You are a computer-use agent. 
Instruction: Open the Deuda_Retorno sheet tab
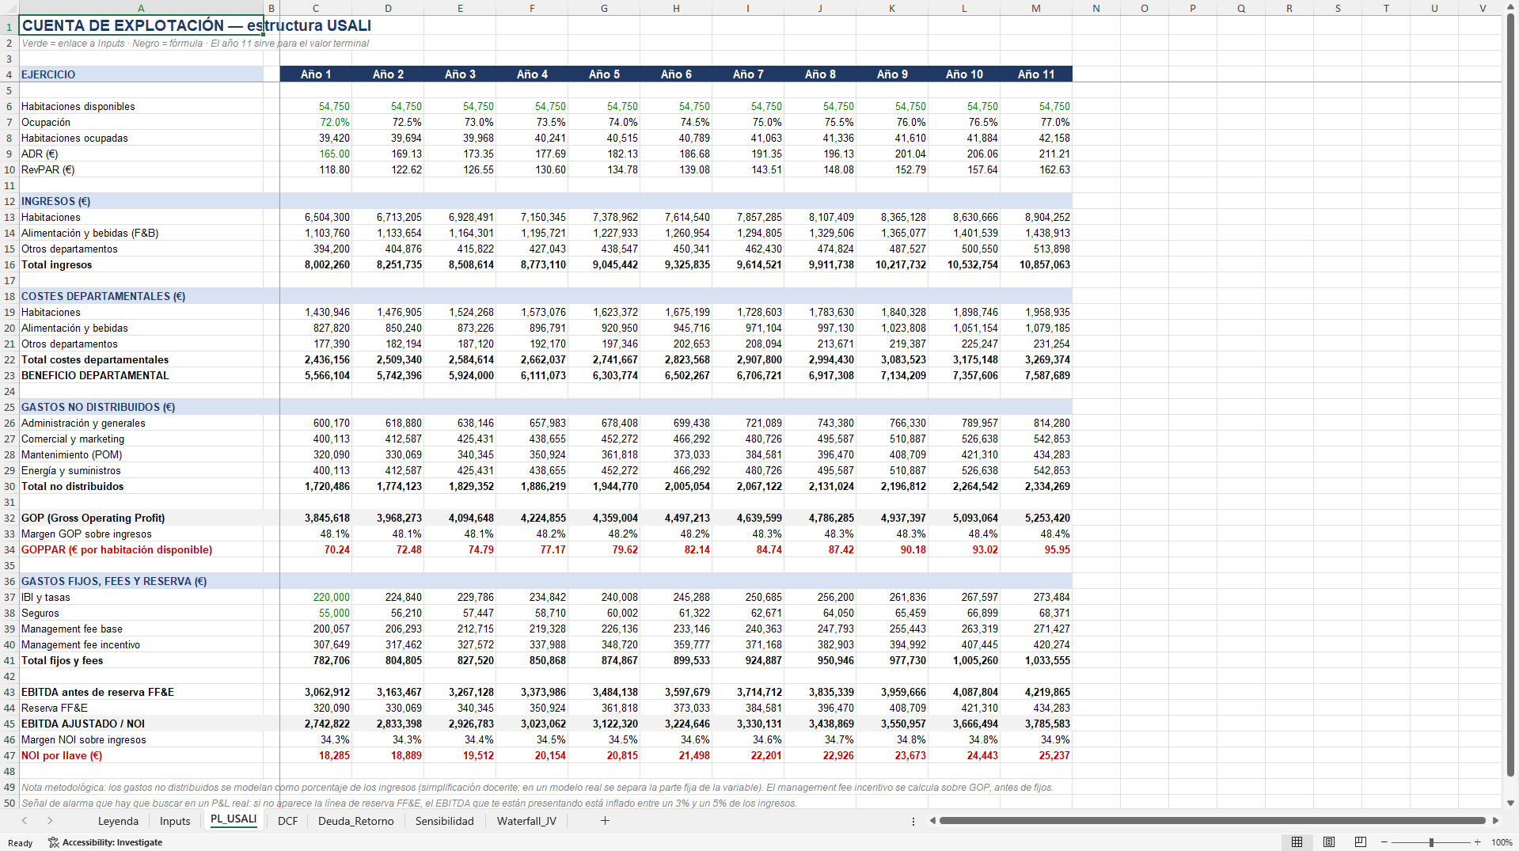coord(356,821)
